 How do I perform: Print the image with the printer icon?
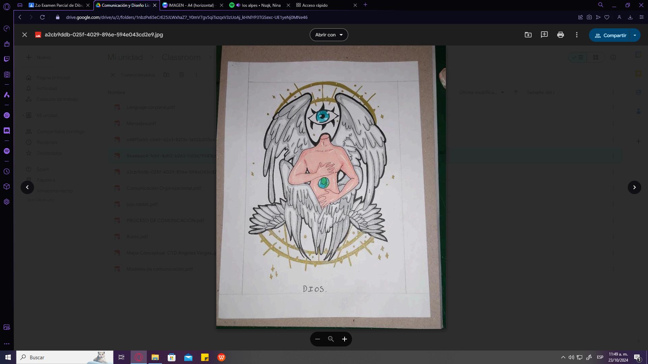pyautogui.click(x=560, y=35)
